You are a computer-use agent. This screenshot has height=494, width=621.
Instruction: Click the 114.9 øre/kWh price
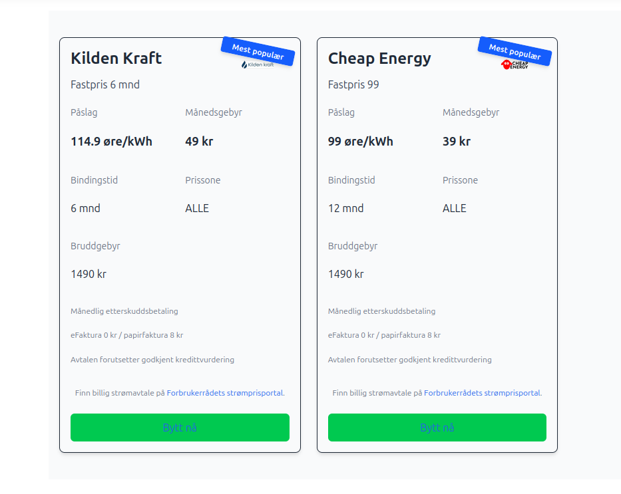(111, 142)
